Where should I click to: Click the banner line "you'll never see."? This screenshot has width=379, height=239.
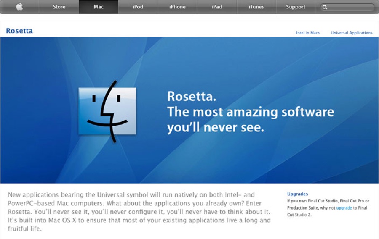coord(216,127)
